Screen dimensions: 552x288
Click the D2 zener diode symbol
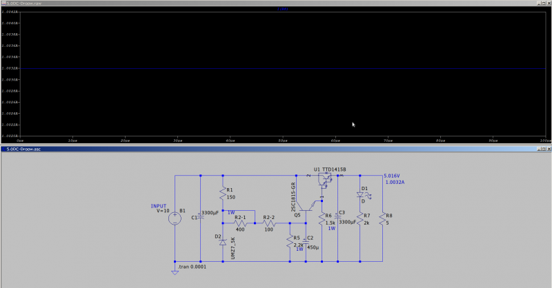(223, 244)
